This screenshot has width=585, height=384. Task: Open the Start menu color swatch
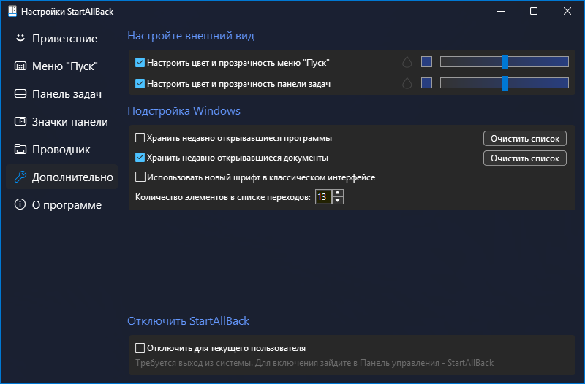click(x=426, y=63)
